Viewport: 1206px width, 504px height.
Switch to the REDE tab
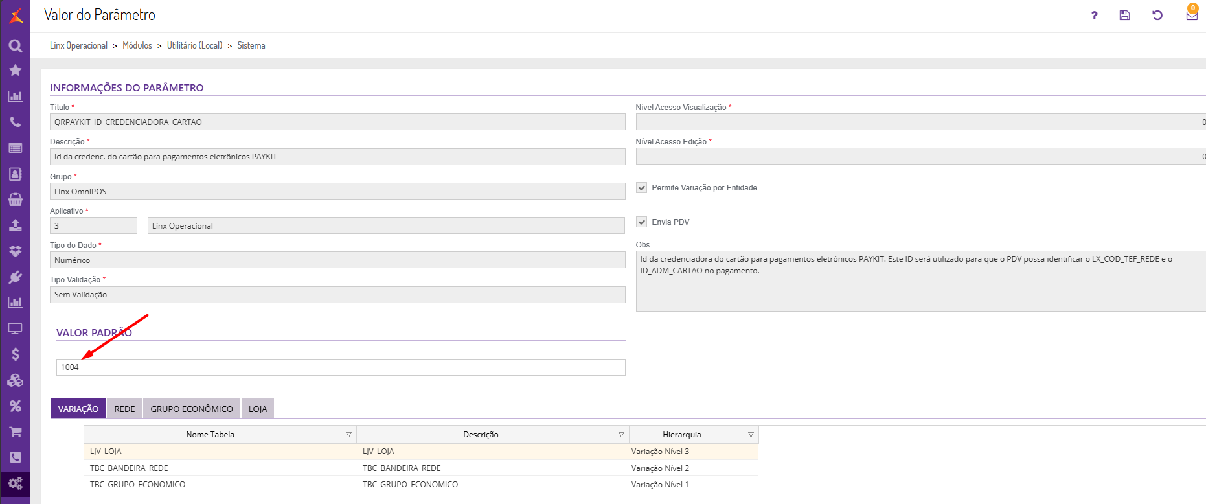124,409
